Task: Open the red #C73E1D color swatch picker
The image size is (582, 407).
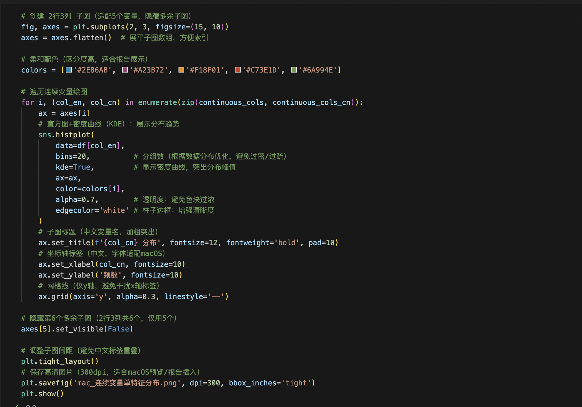Action: point(238,70)
